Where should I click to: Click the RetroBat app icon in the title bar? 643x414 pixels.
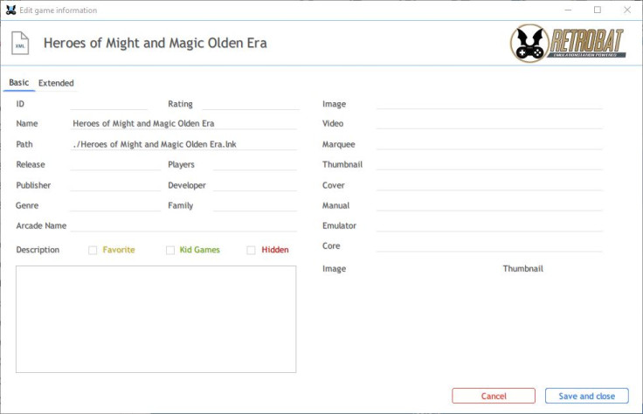click(x=10, y=10)
